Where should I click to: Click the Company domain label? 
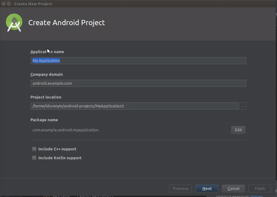click(x=47, y=74)
